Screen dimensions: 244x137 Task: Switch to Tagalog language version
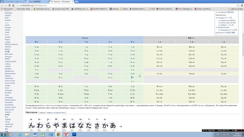(8, 119)
